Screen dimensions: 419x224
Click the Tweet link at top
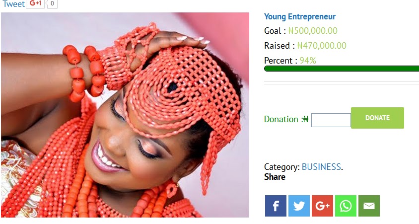[x=13, y=4]
